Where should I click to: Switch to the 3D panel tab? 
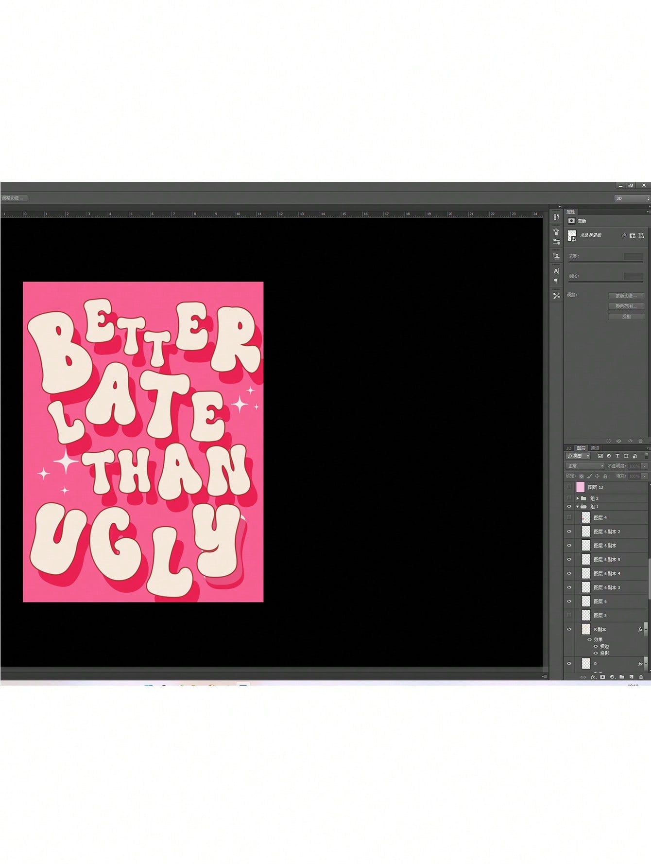568,448
